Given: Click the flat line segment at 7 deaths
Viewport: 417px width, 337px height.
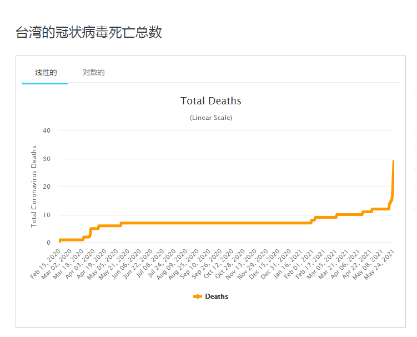Looking at the screenshot, I should pyautogui.click(x=215, y=223).
